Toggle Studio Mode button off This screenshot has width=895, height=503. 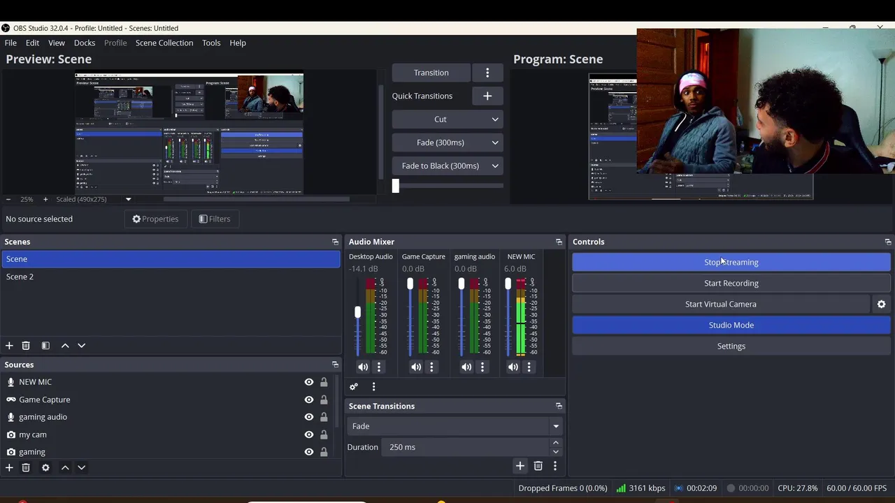click(x=731, y=325)
